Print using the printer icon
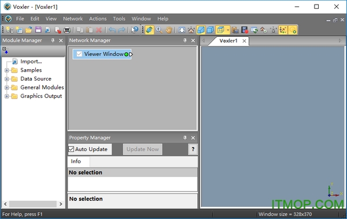Image resolution: width=347 pixels, height=219 pixels. pos(67,30)
